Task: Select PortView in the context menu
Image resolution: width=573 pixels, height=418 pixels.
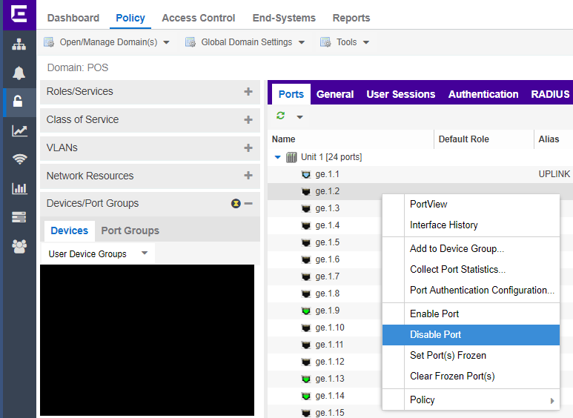Action: tap(428, 205)
